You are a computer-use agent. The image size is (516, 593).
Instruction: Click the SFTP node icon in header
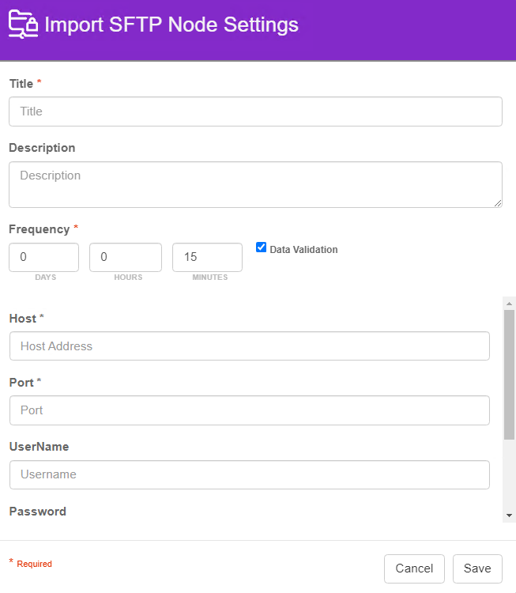(x=23, y=25)
